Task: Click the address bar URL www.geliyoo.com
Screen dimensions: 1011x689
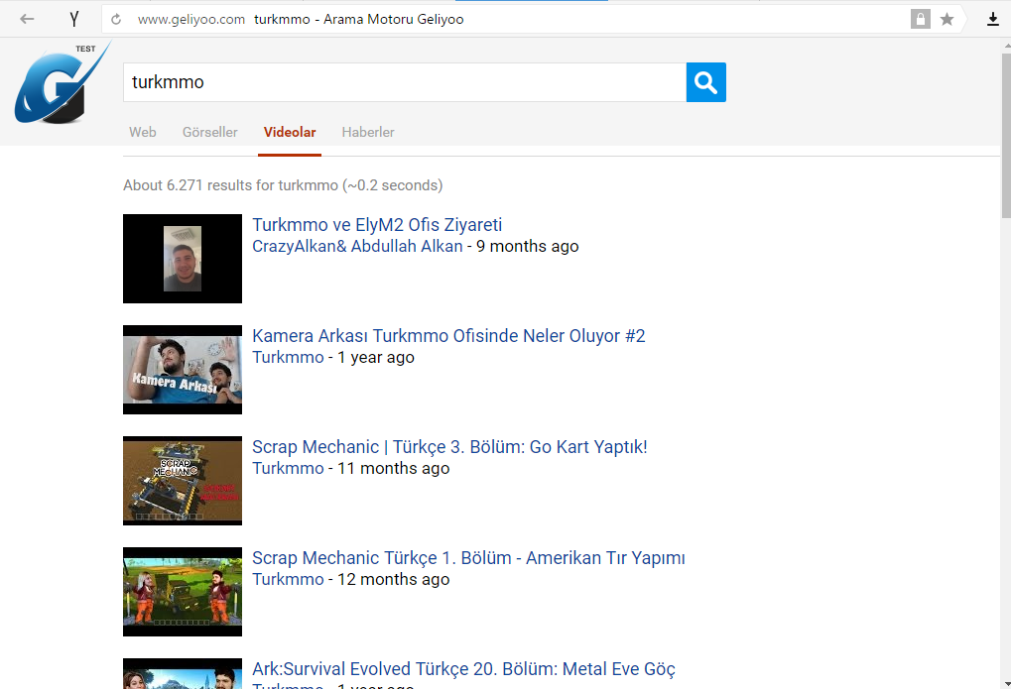Action: coord(191,20)
